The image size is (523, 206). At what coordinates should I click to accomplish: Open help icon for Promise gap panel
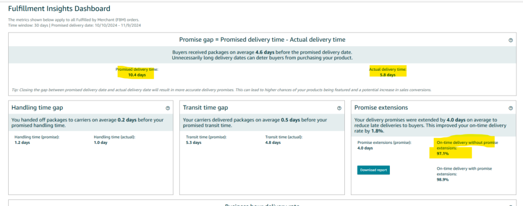[510, 40]
